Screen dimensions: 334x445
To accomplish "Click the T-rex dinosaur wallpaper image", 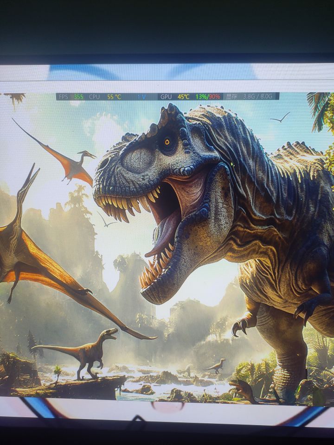I will [x=167, y=247].
